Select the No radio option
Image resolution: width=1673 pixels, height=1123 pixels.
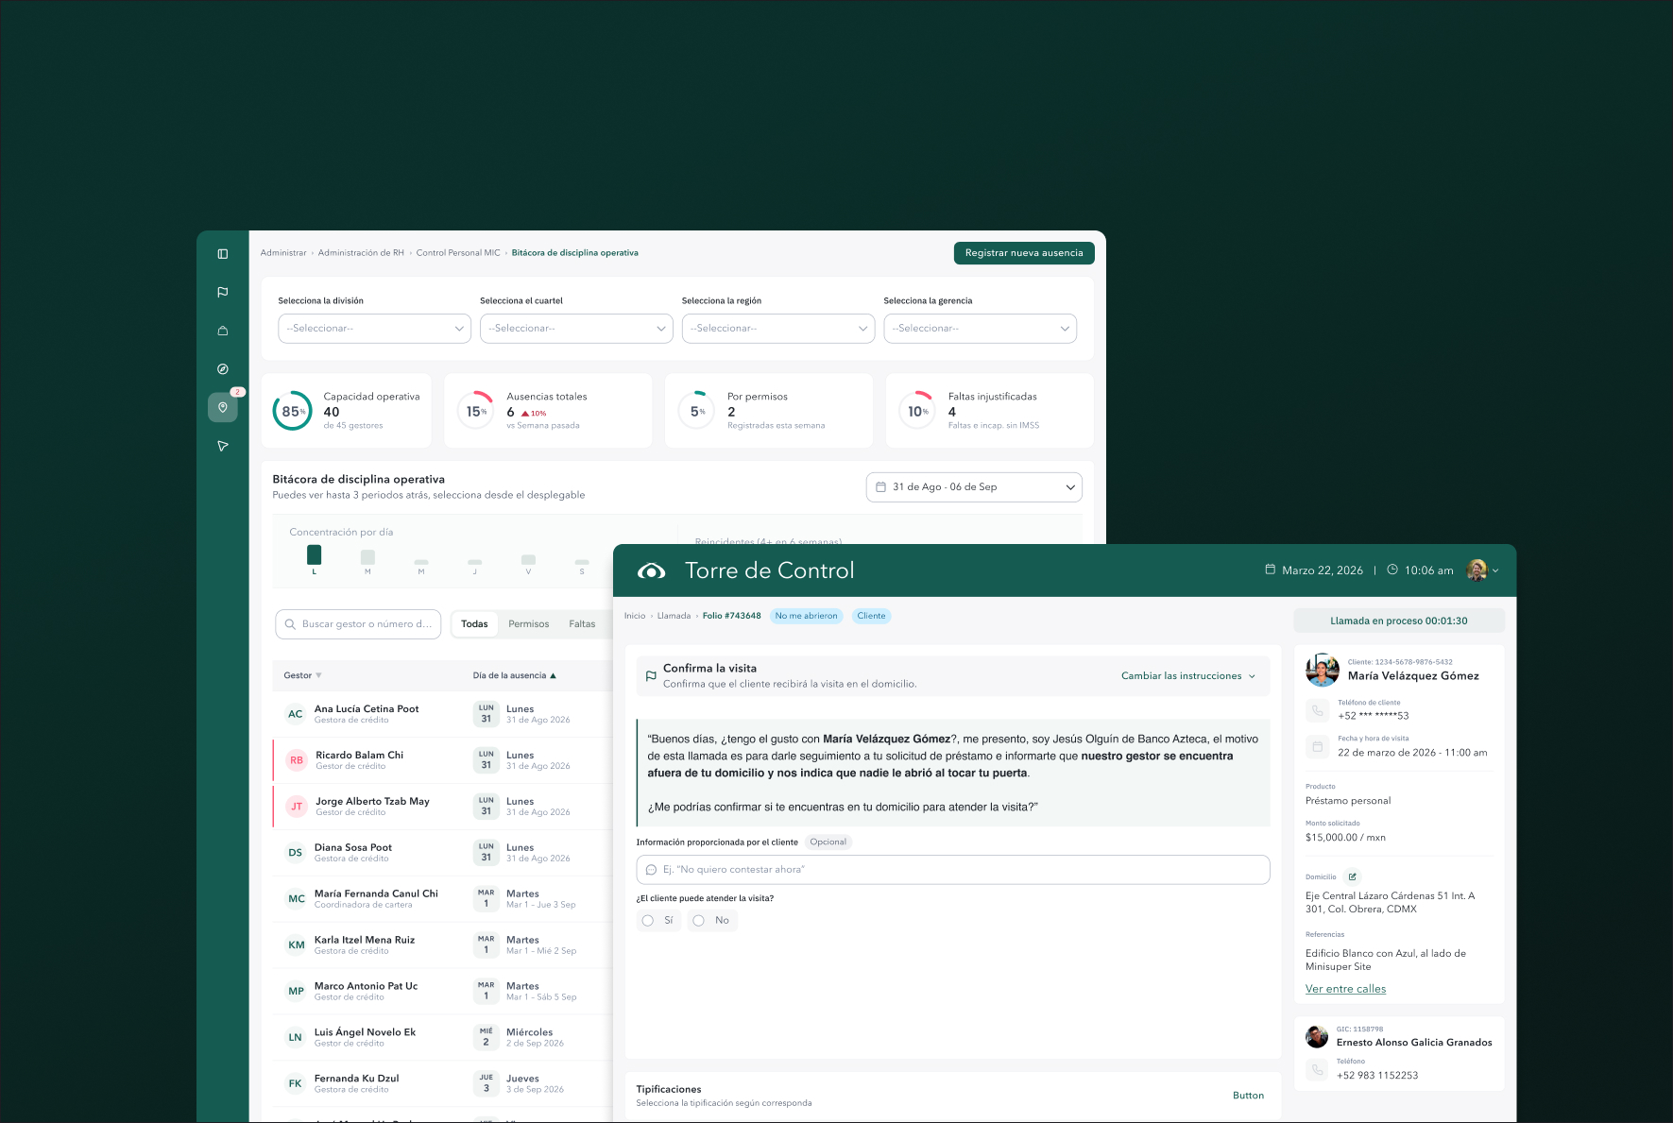pyautogui.click(x=698, y=921)
